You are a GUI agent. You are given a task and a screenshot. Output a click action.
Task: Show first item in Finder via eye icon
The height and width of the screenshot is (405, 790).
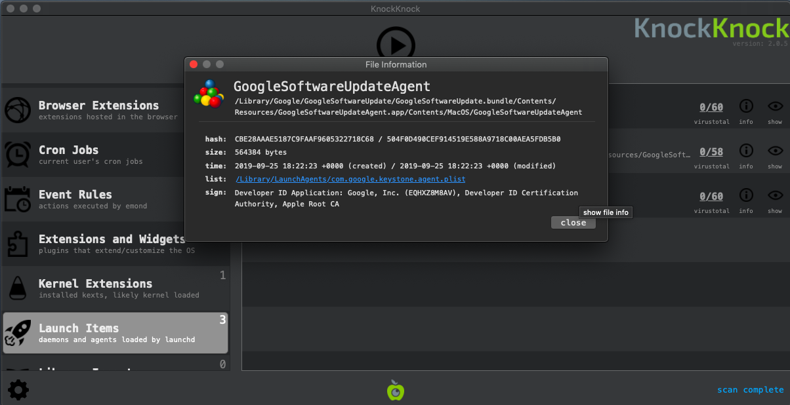[x=775, y=106]
